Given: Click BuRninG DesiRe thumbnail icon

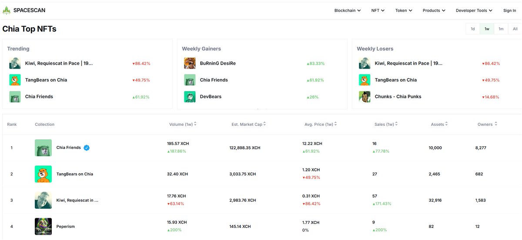Looking at the screenshot, I should click(190, 63).
